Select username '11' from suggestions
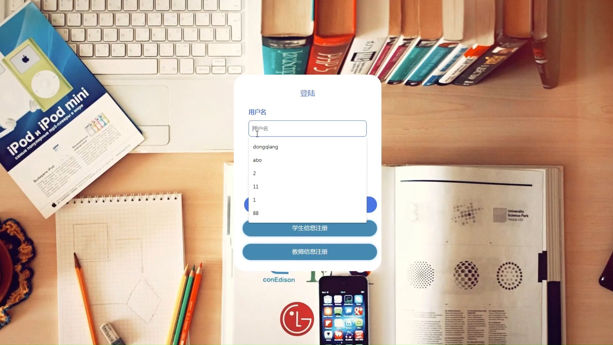 [x=255, y=187]
